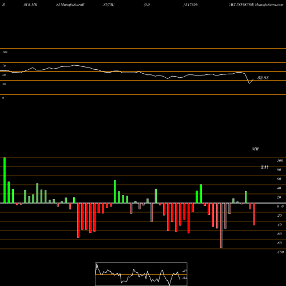The image size is (286, 286).
Task: Click the RSI axis label 30
Action: (4, 84)
